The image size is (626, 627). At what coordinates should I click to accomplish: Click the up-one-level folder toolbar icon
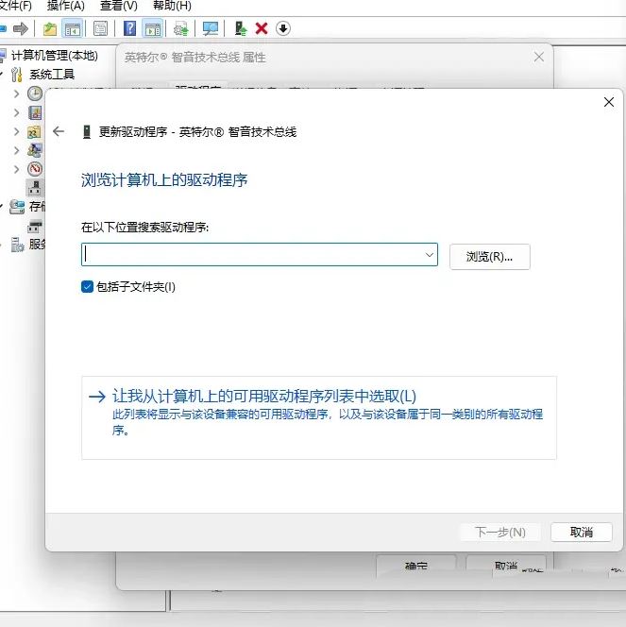coord(50,28)
